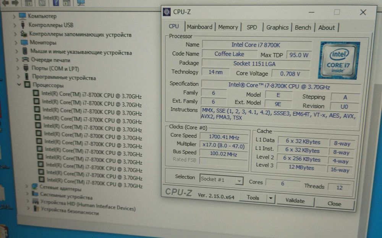
Task: Open the About tab
Action: pyautogui.click(x=327, y=28)
